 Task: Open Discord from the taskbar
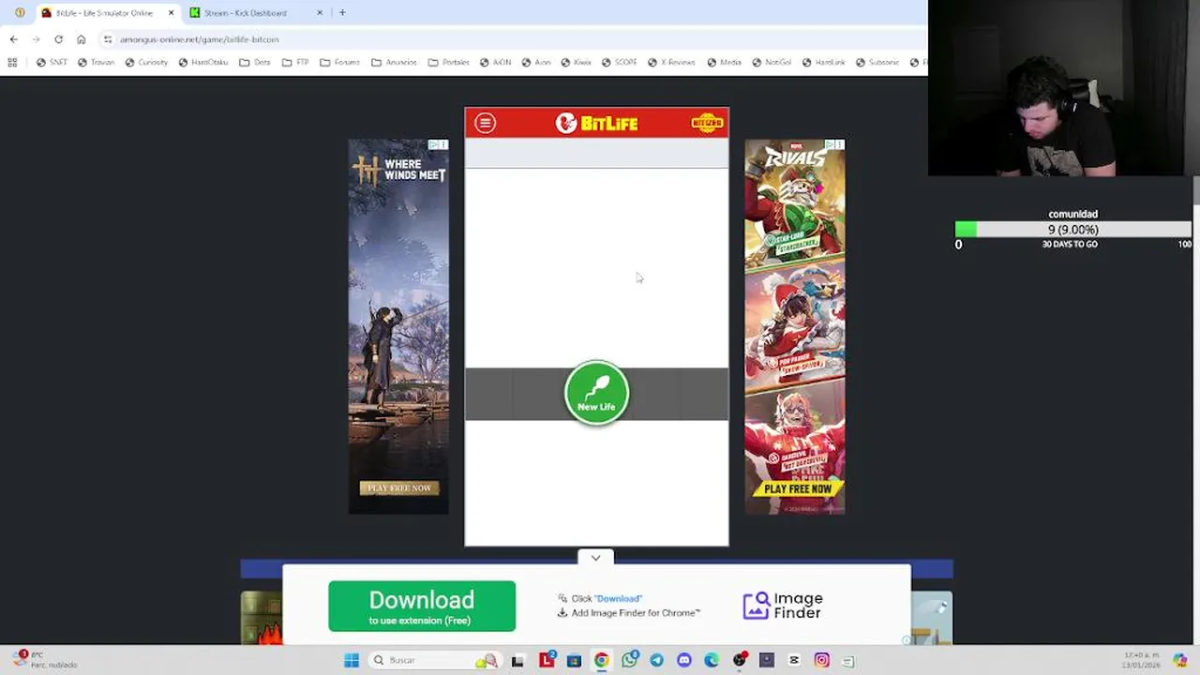coord(684,660)
